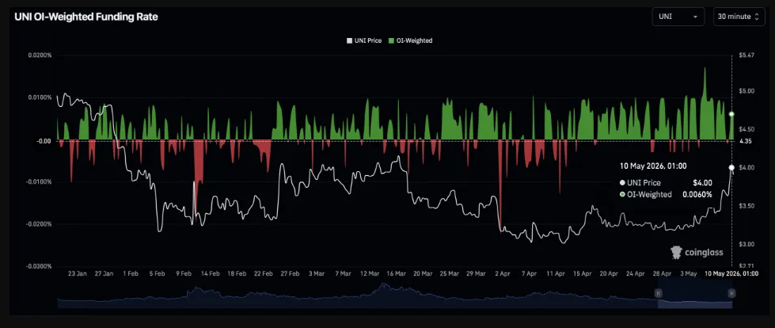Screen dimensions: 775x328
Task: Click the '11 Apr' date label
Action: coord(556,273)
